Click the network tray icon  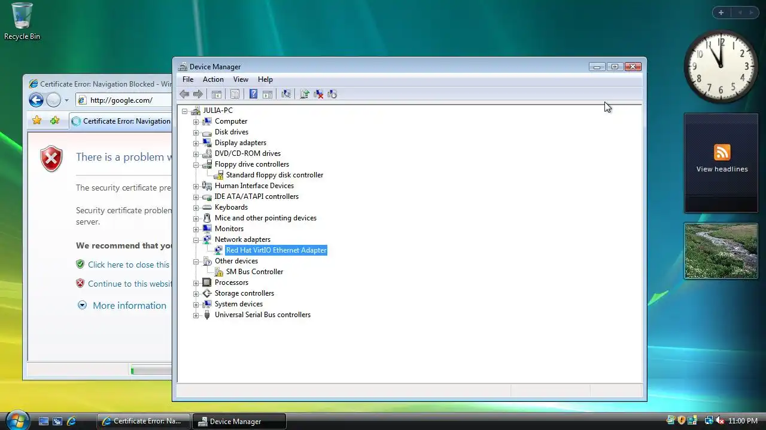click(x=709, y=420)
